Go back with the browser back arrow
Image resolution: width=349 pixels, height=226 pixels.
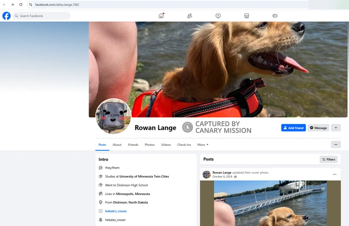(4, 4)
